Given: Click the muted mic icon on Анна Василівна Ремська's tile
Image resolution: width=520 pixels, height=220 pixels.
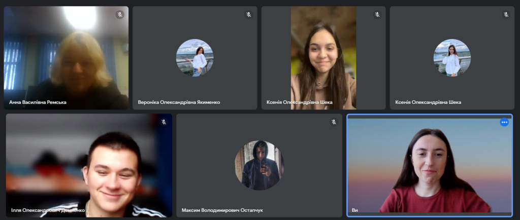Looking at the screenshot, I should tap(119, 15).
